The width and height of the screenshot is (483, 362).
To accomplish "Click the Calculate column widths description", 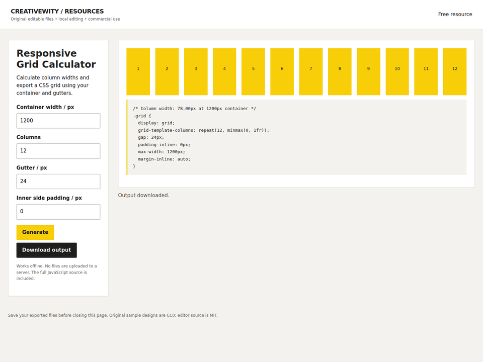I will 53,85.
